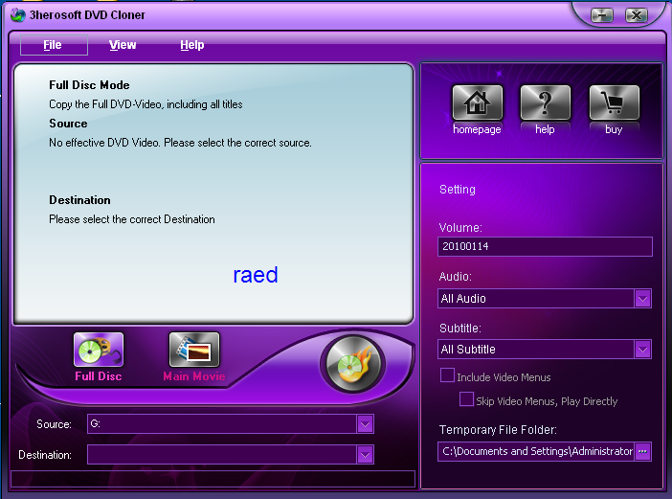Select Full Disc copy mode icon
Image resolution: width=672 pixels, height=499 pixels.
[x=99, y=351]
